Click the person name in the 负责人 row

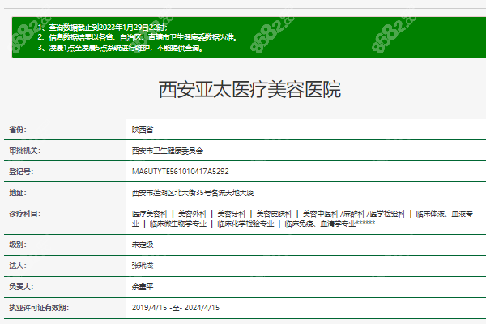click(143, 287)
